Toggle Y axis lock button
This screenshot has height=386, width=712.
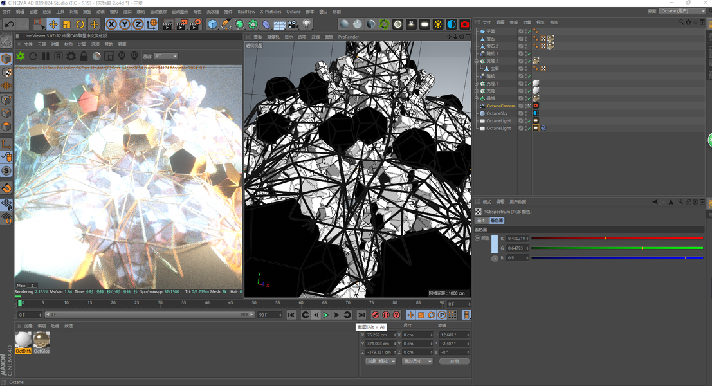pos(125,24)
